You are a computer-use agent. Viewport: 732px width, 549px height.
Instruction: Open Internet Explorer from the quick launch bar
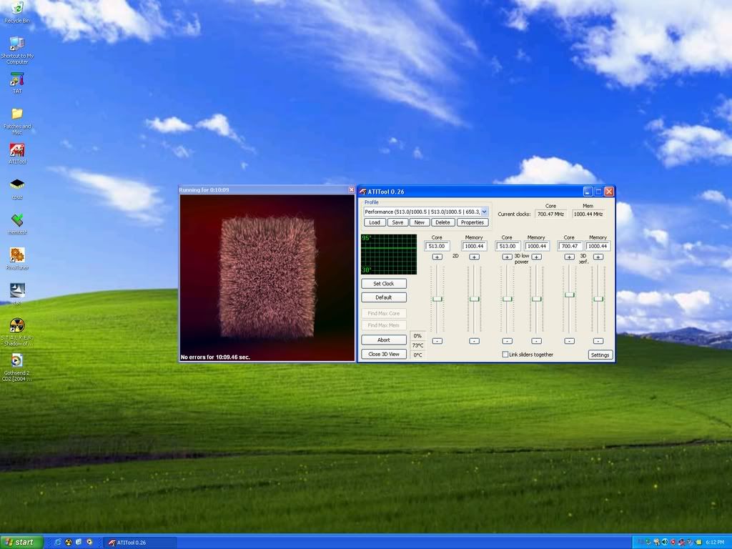pyautogui.click(x=58, y=542)
